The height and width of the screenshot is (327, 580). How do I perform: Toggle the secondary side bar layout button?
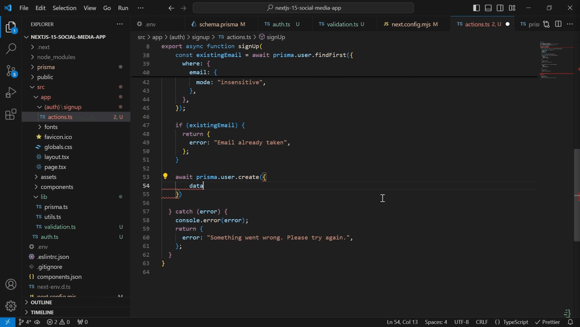pyautogui.click(x=500, y=8)
